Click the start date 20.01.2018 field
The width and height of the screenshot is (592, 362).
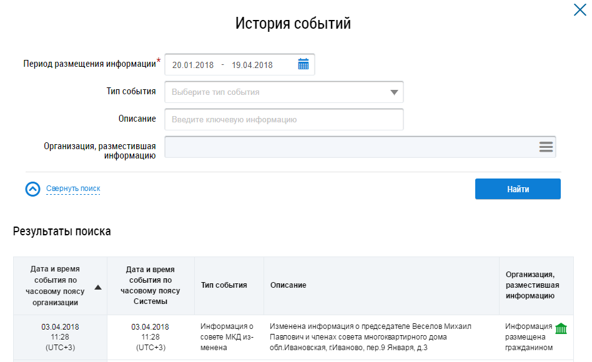click(193, 65)
